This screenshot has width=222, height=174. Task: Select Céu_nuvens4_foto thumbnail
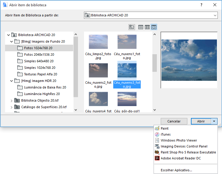point(98,99)
